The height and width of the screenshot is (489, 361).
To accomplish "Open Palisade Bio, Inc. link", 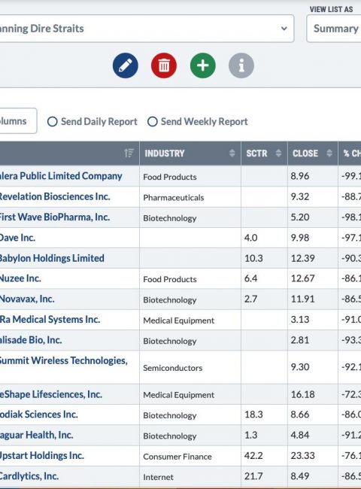I will [x=31, y=340].
